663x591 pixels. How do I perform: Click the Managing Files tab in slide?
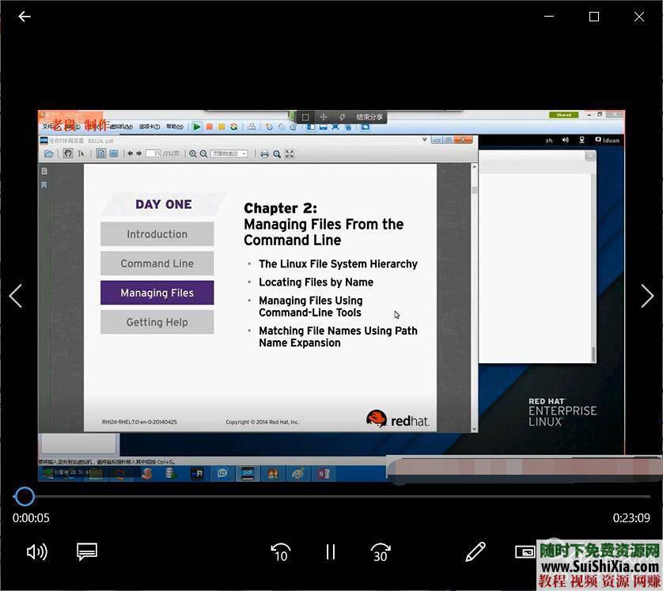[157, 293]
